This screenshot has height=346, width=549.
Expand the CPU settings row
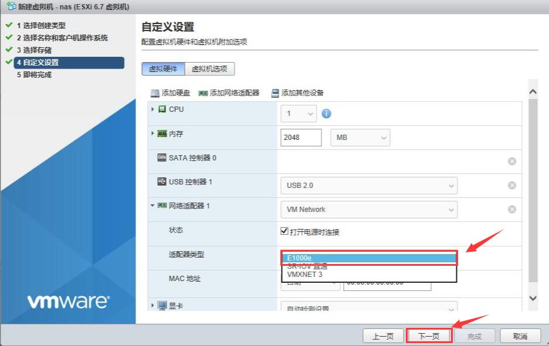pos(153,109)
